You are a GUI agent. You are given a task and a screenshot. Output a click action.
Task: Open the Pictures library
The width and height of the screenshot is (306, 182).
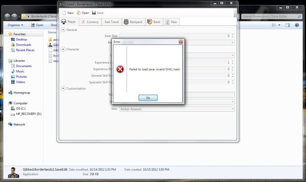pyautogui.click(x=22, y=77)
